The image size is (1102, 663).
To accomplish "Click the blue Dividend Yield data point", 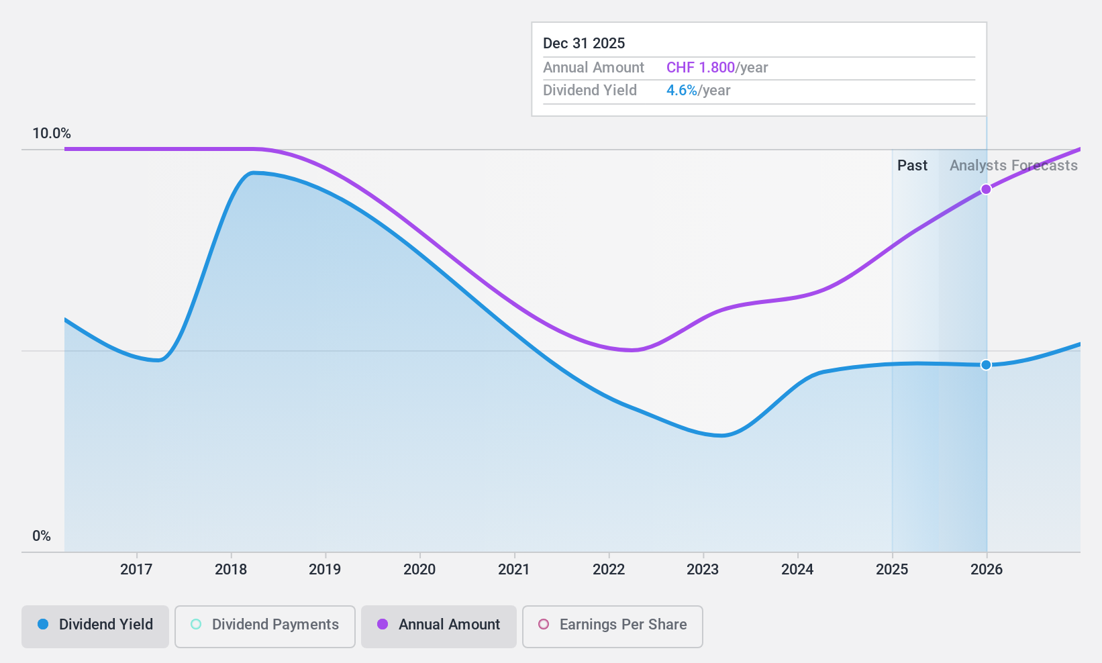I will 986,365.
